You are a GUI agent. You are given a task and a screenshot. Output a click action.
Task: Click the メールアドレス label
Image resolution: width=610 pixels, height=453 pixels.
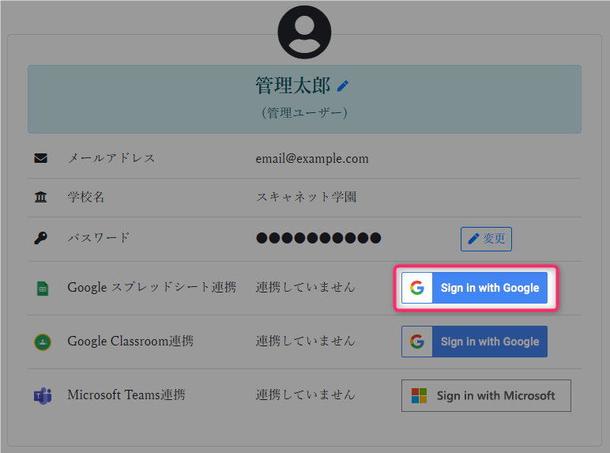pyautogui.click(x=111, y=158)
